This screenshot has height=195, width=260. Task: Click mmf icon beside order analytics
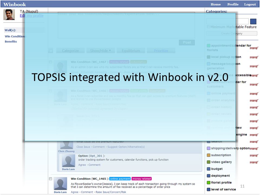click(254, 100)
